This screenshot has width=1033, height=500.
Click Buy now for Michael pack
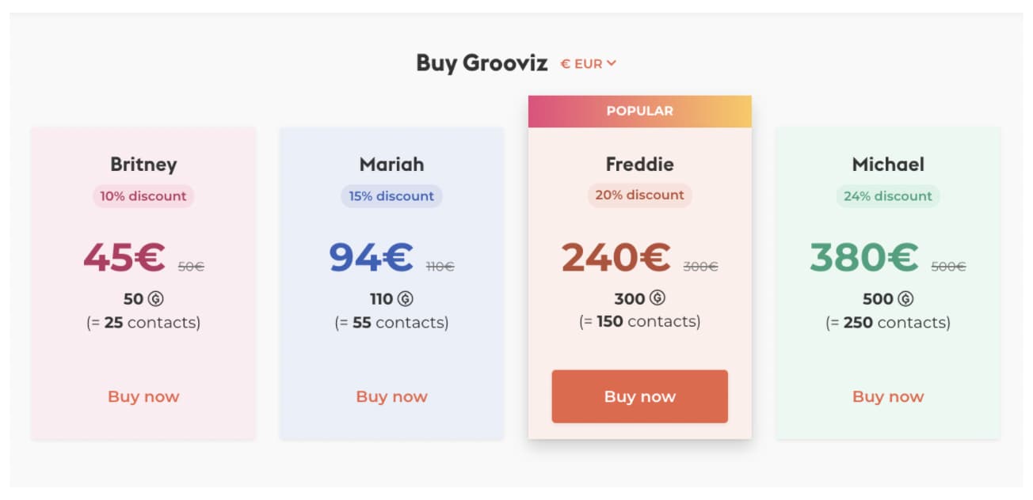pos(888,396)
